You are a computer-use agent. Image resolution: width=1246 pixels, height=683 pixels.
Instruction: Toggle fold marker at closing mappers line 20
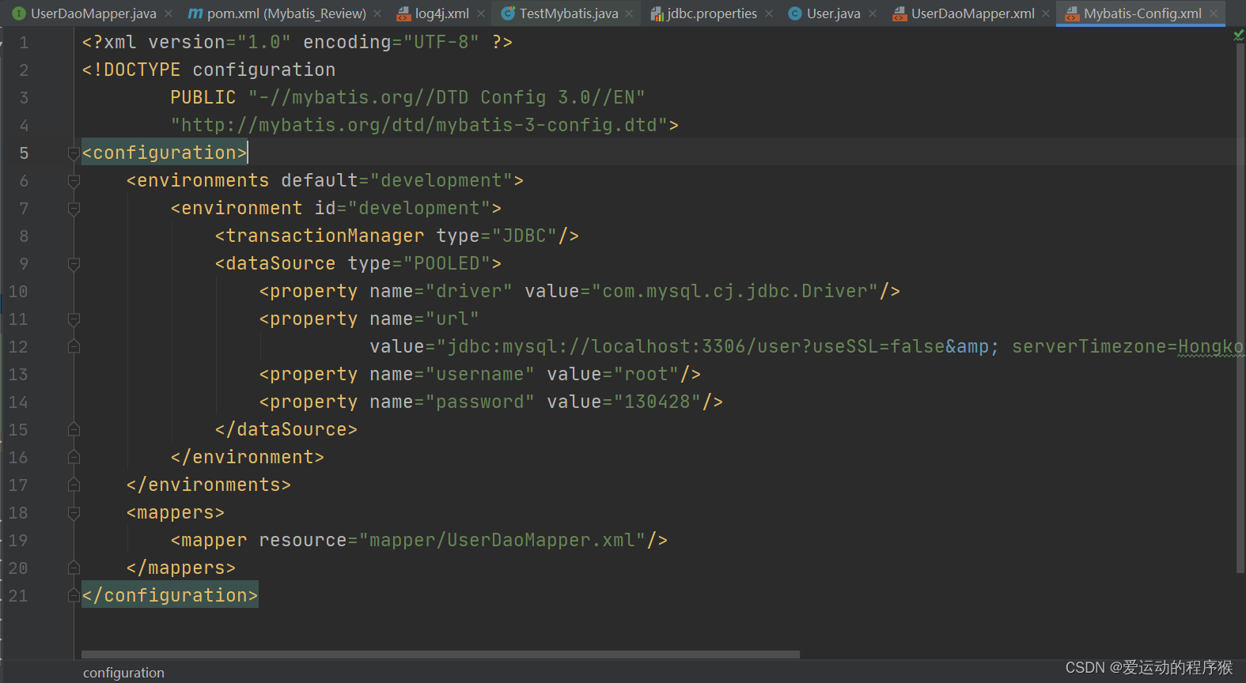pyautogui.click(x=74, y=568)
